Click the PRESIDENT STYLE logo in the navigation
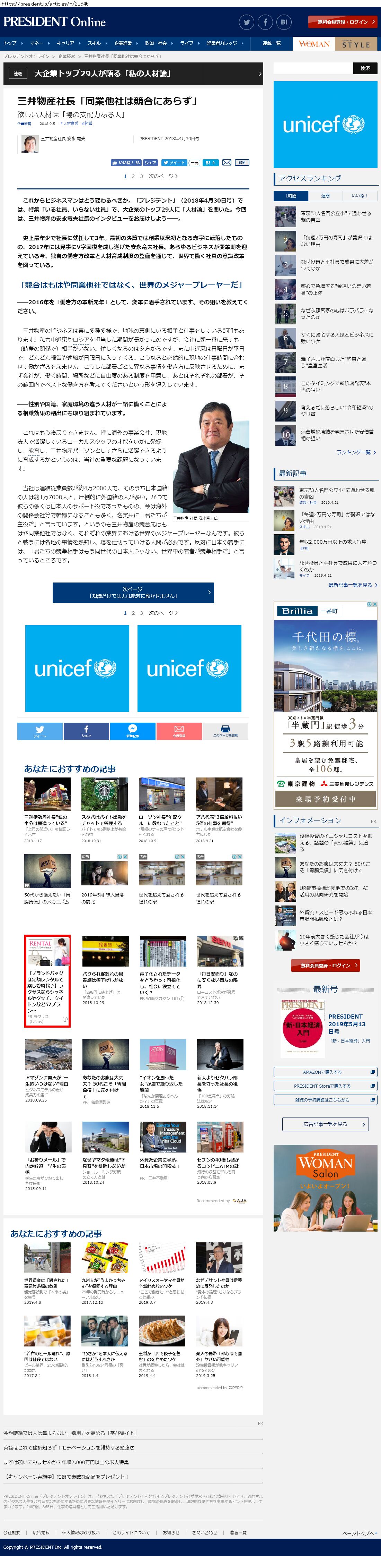Screen dimensions: 381x1556 pos(356,43)
